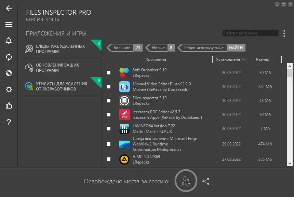This screenshot has width=294, height=197.
Task: Check the Soft Organizer 9.19 checkbox
Action: (108, 73)
